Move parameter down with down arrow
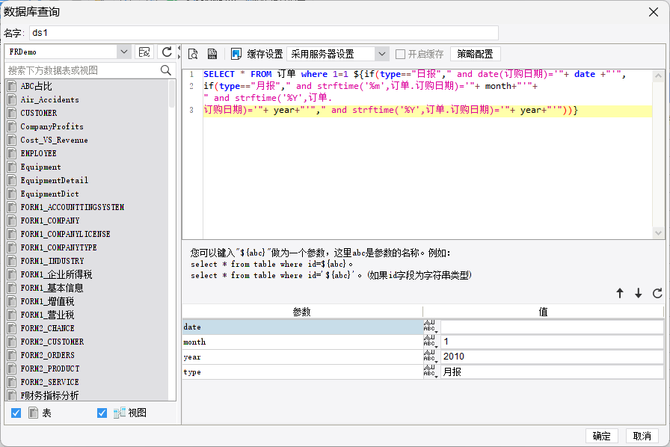This screenshot has width=670, height=447. tap(639, 293)
